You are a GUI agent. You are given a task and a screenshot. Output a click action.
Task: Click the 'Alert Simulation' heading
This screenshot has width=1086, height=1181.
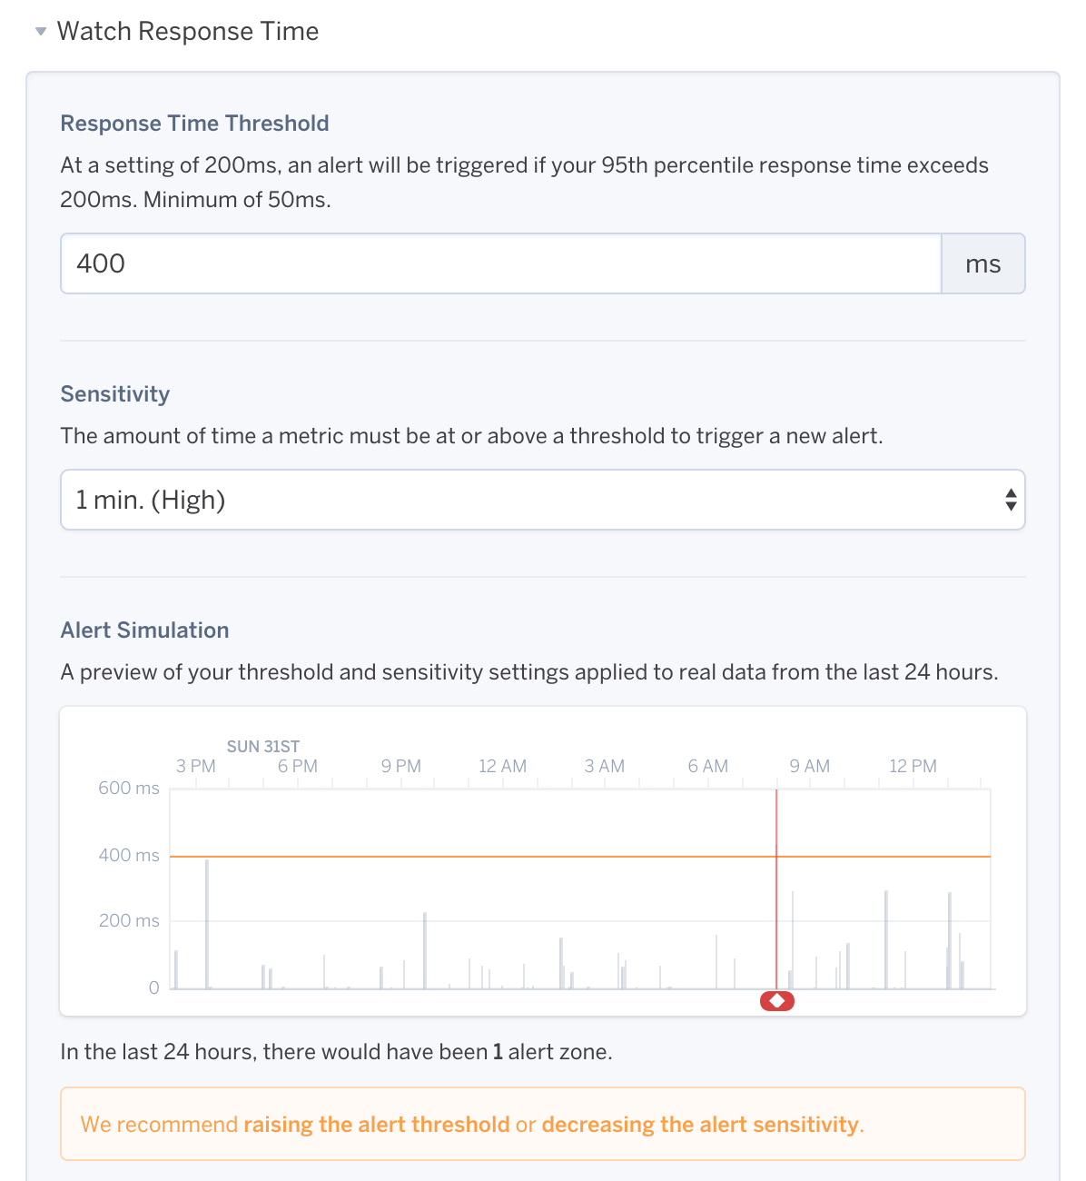click(x=144, y=630)
